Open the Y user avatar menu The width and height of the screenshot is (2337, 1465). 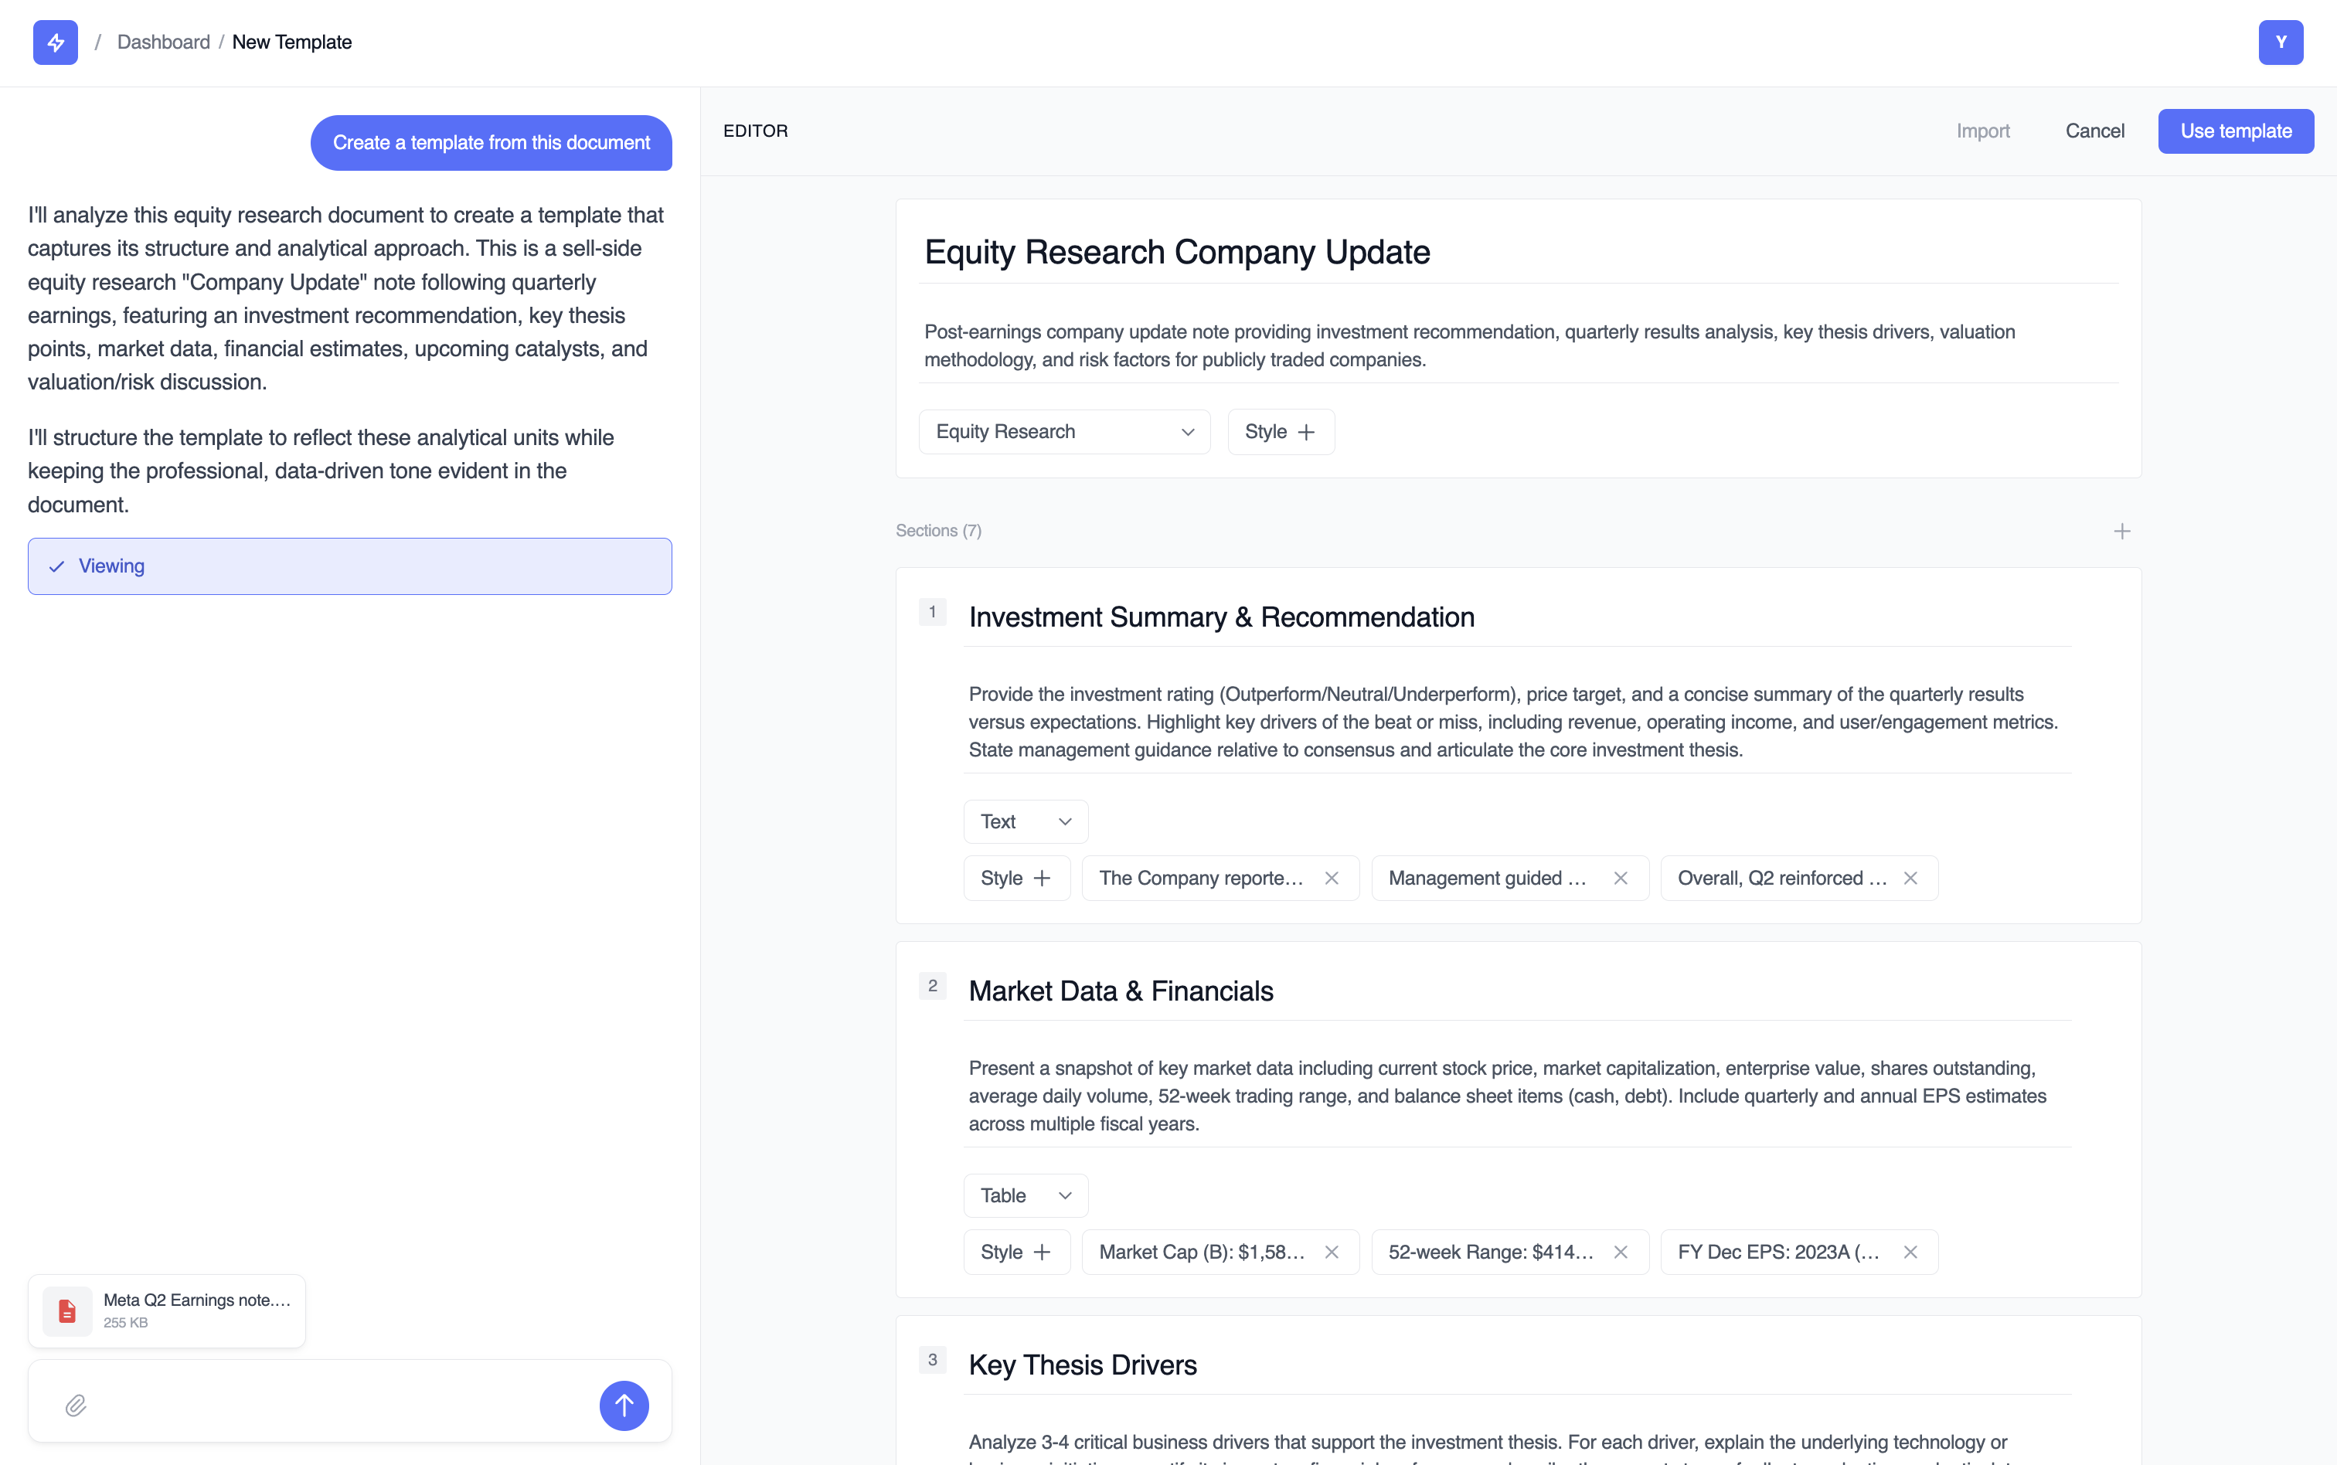(x=2281, y=42)
